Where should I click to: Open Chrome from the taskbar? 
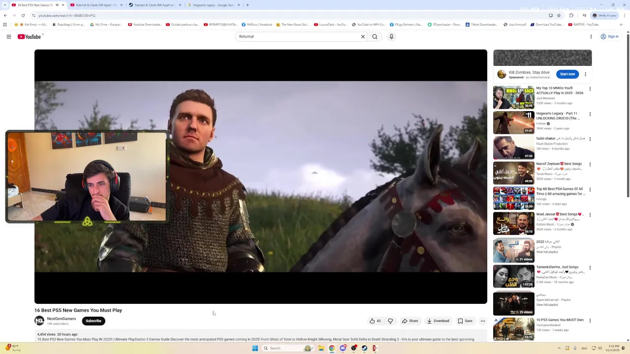coord(332,348)
